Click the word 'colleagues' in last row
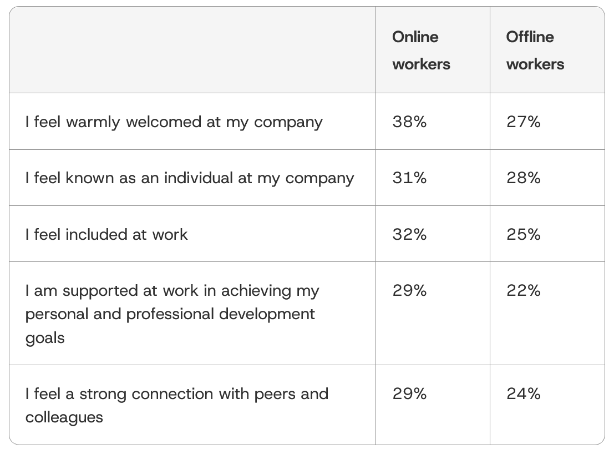This screenshot has height=454, width=614. click(64, 417)
